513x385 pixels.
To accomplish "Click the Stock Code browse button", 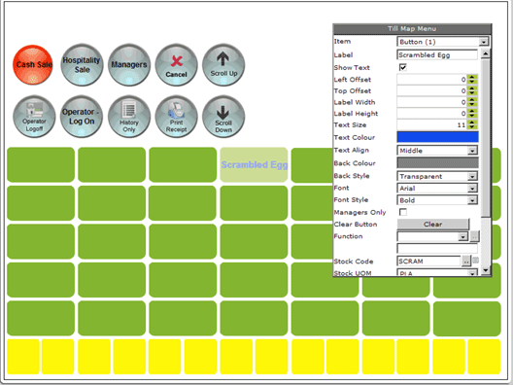I will (466, 262).
